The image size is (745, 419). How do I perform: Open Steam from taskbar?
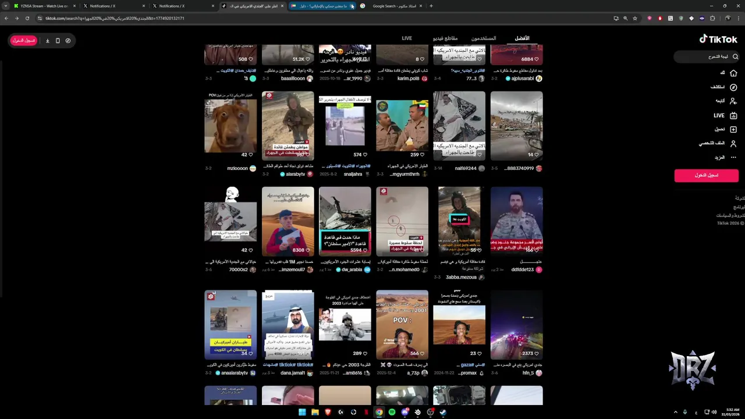pyautogui.click(x=443, y=412)
